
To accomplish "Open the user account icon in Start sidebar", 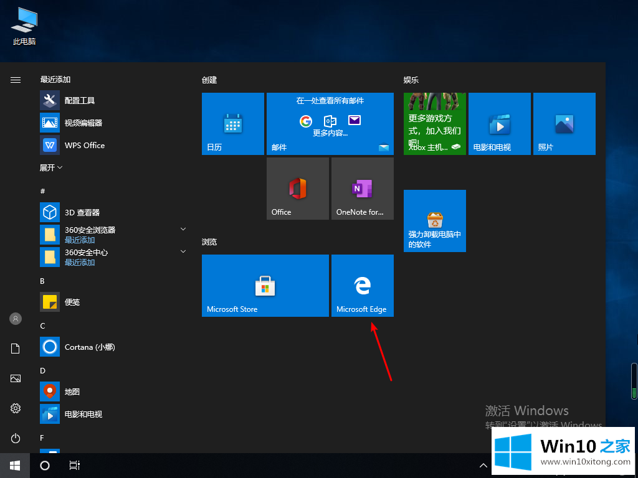I will point(16,319).
